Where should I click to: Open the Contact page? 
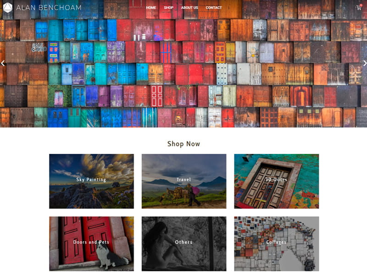click(214, 7)
